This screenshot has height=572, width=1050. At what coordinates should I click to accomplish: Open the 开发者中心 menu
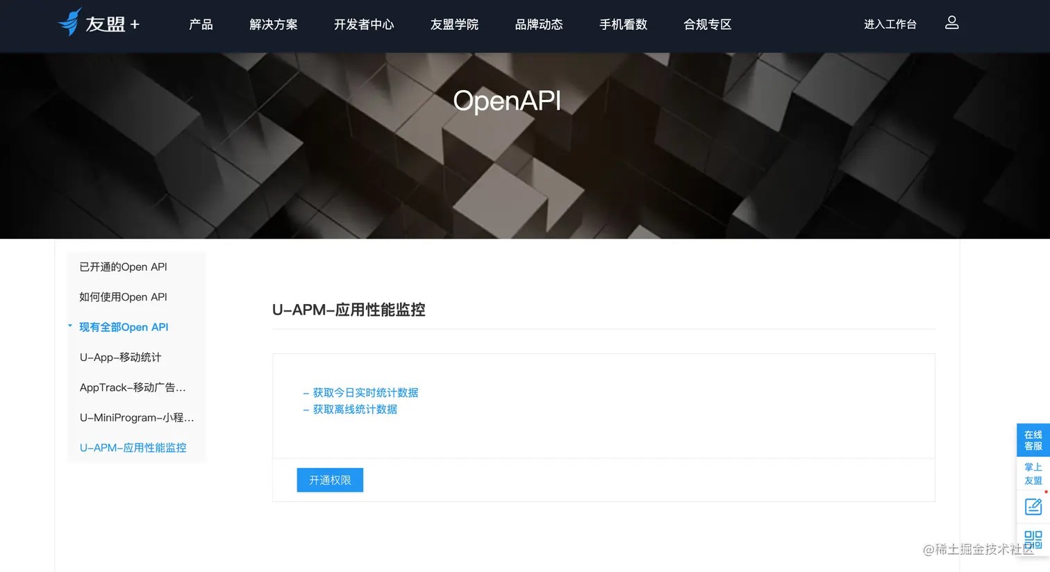coord(364,24)
